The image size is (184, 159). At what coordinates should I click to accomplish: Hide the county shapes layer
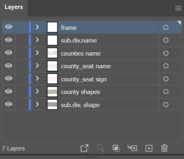[9, 91]
